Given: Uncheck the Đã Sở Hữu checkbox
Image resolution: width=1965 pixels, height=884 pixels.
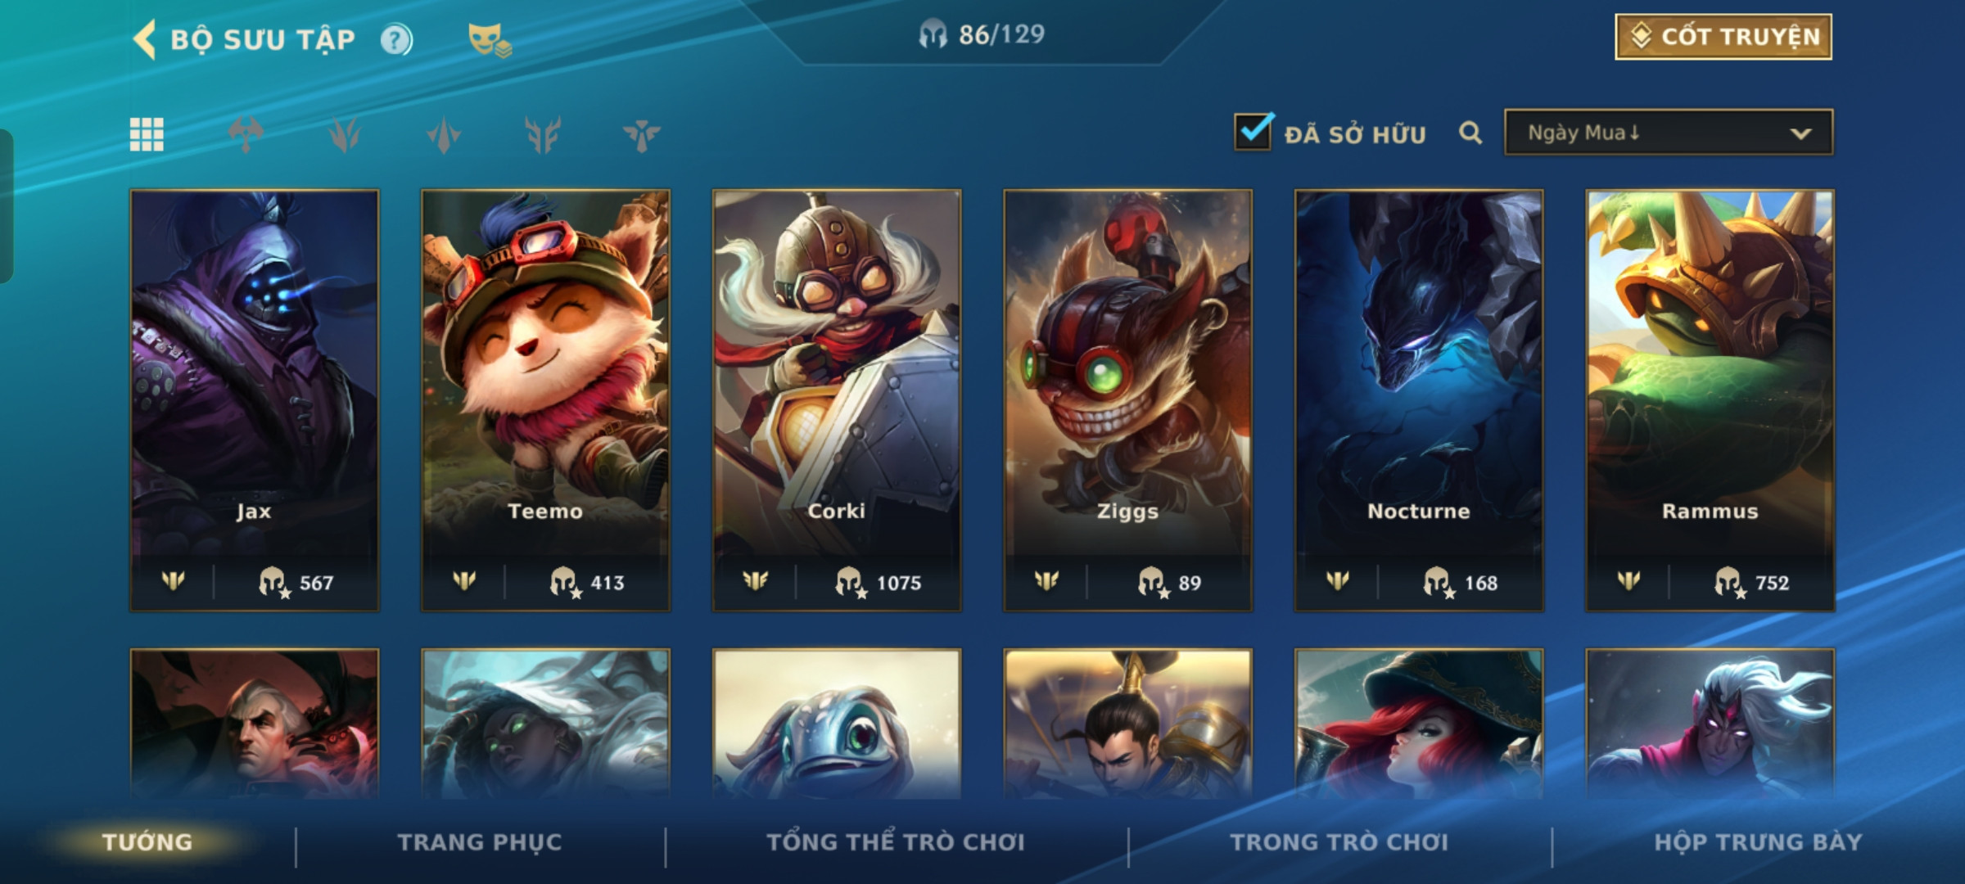Looking at the screenshot, I should pos(1254,131).
